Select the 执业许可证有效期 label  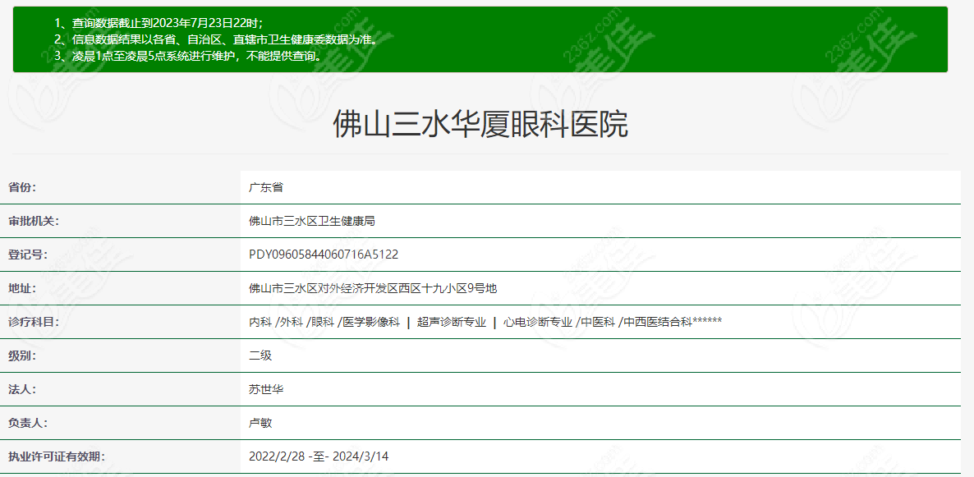click(x=57, y=456)
